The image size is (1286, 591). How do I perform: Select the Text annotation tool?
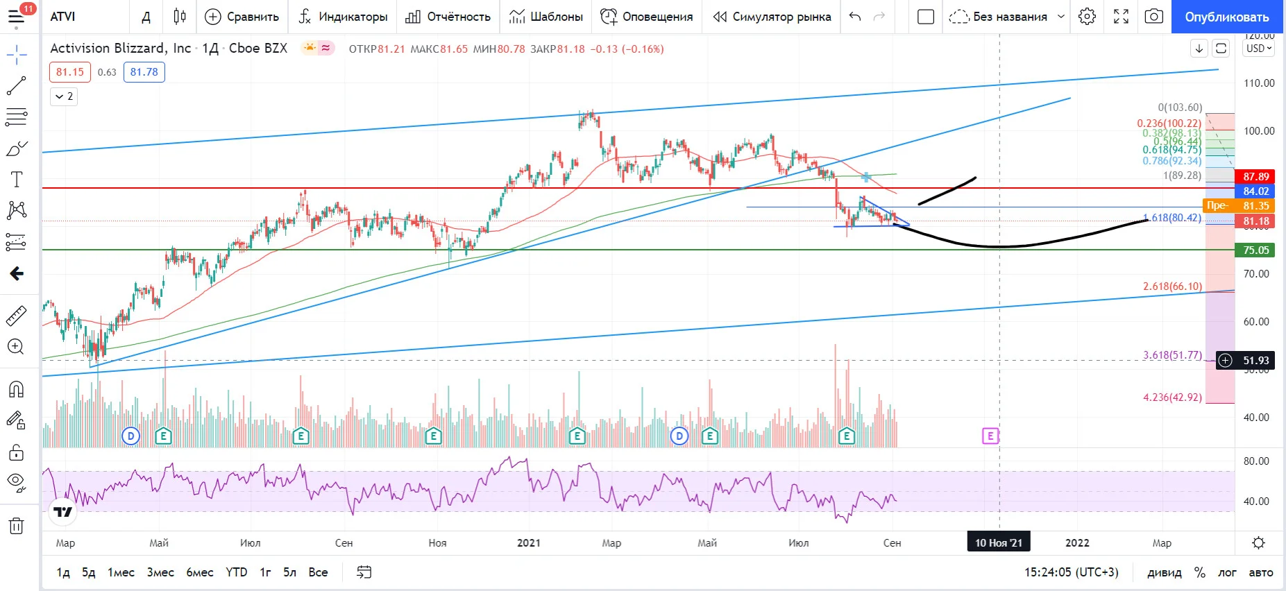point(16,180)
